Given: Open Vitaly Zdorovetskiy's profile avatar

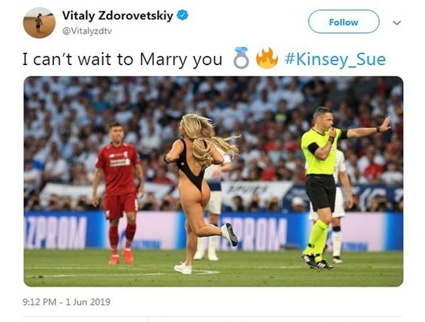Looking at the screenshot, I should pos(39,23).
